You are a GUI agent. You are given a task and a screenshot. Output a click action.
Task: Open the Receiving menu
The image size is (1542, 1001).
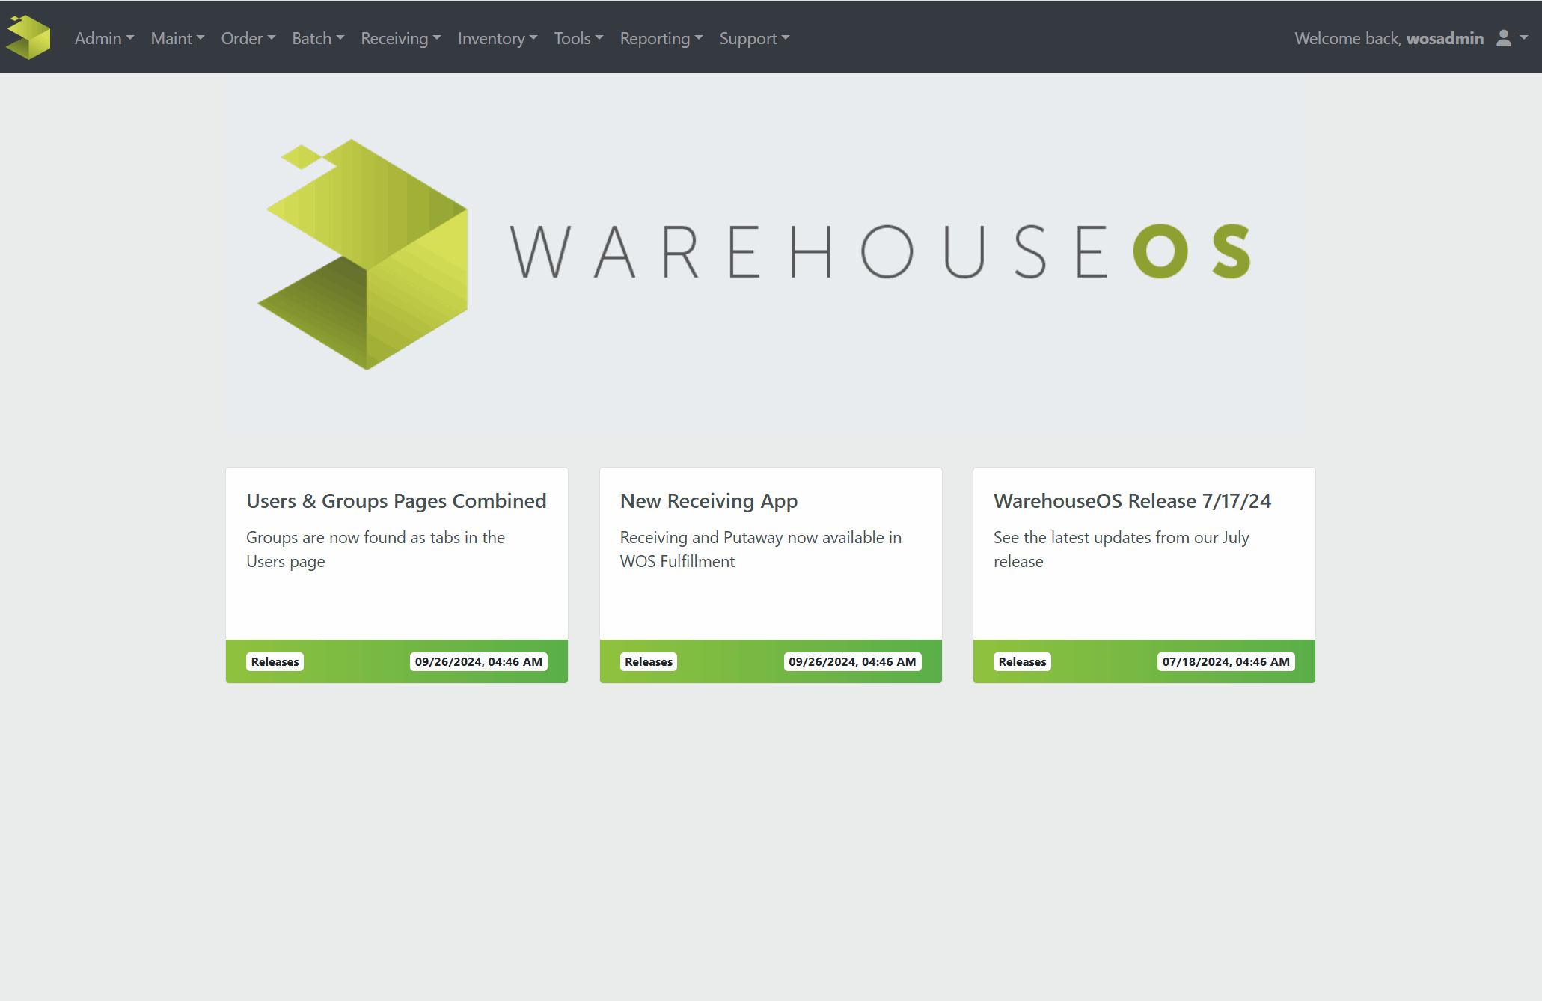[x=400, y=38]
